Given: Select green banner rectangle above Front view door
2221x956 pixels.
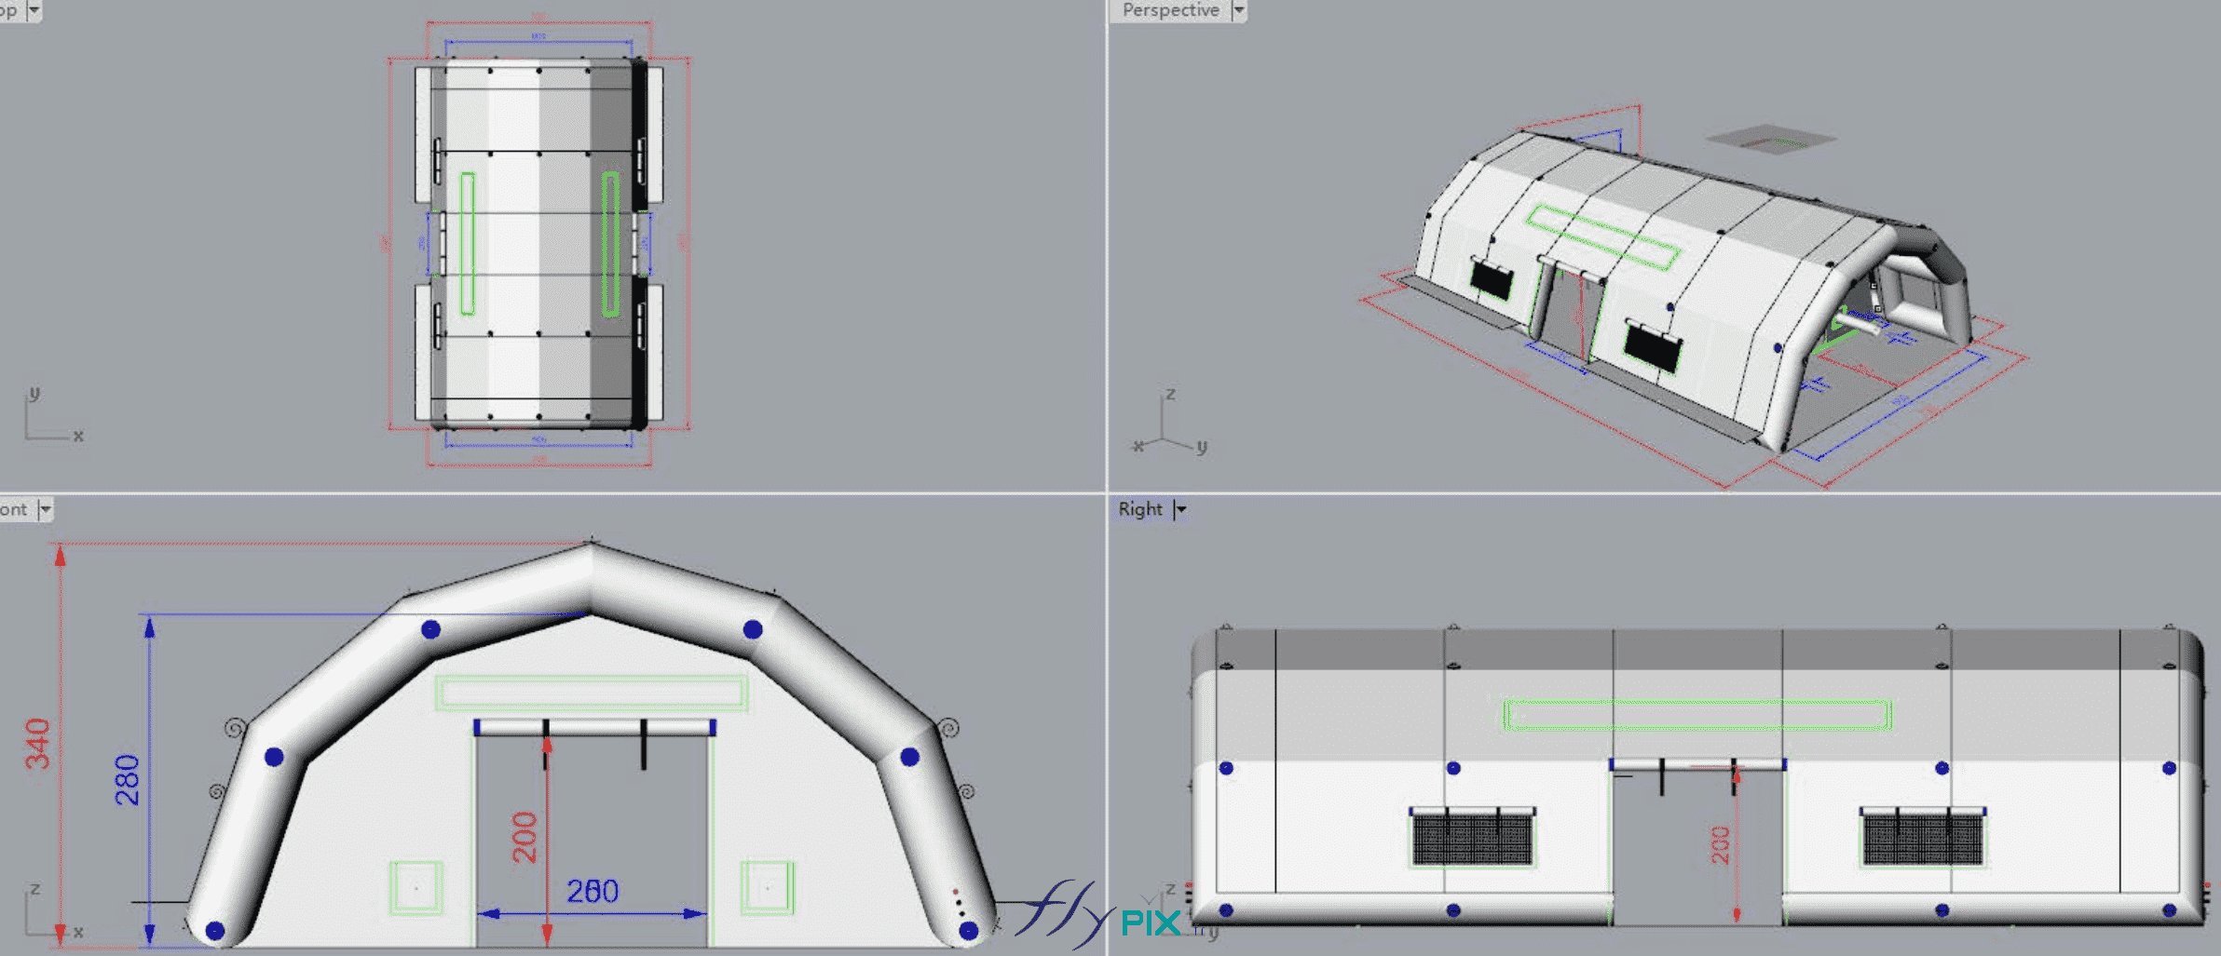Looking at the screenshot, I should point(592,693).
